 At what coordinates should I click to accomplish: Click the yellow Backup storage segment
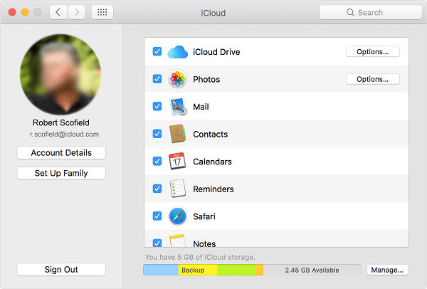click(198, 270)
